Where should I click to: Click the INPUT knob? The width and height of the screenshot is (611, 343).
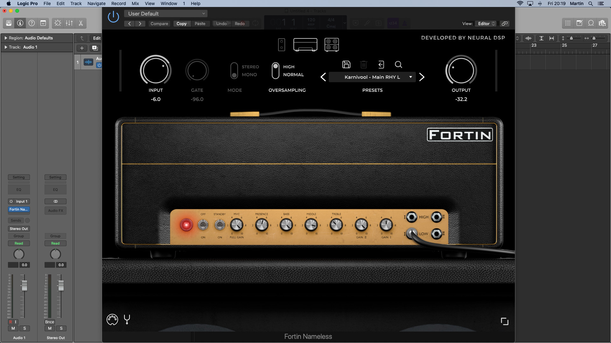[156, 71]
